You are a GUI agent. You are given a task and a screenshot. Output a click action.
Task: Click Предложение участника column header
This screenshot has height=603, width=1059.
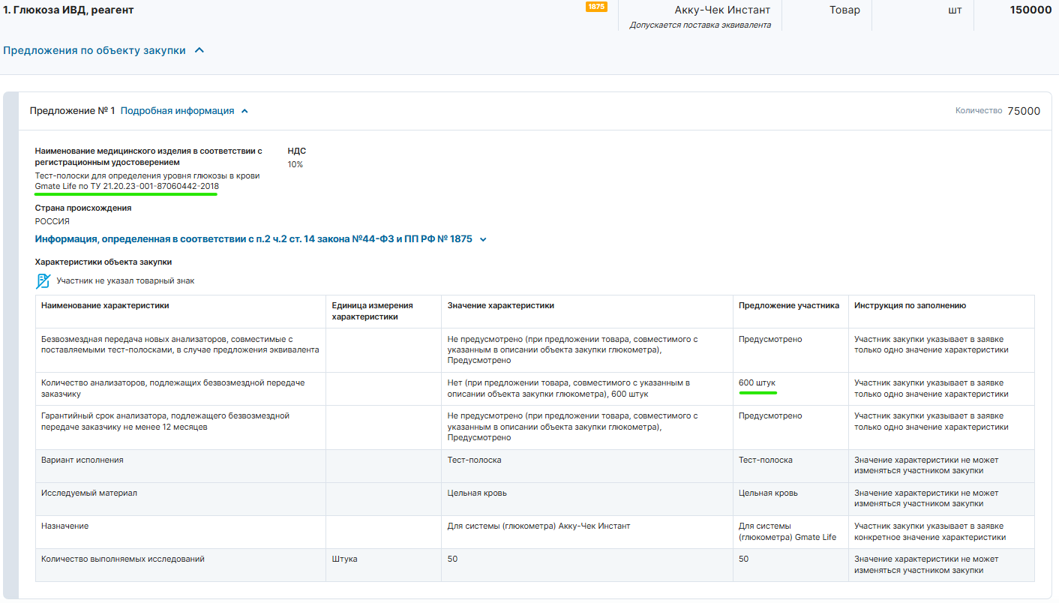coord(789,305)
